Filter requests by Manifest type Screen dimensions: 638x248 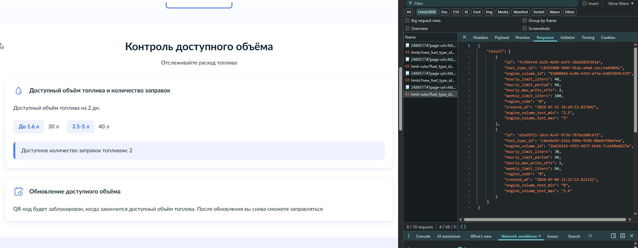(x=521, y=12)
